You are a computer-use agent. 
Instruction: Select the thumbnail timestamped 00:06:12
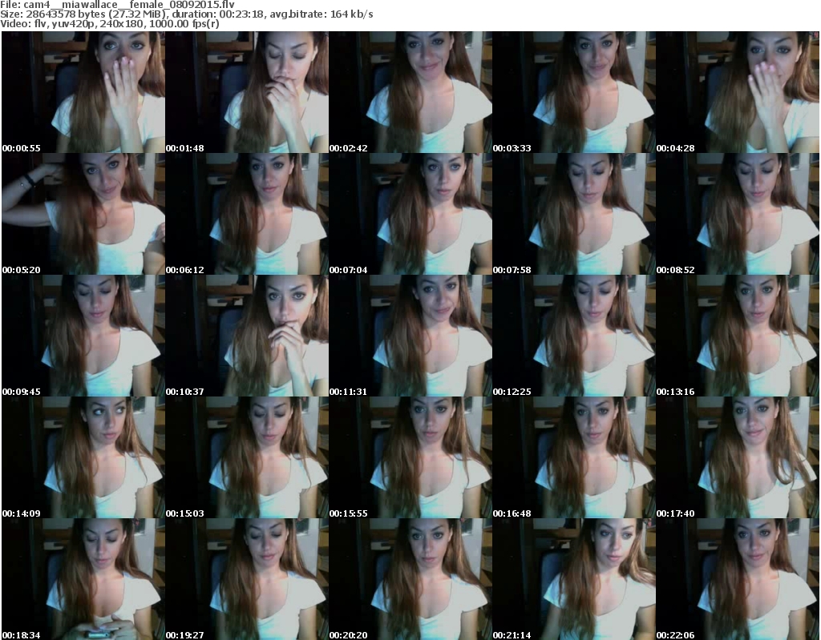click(x=247, y=214)
